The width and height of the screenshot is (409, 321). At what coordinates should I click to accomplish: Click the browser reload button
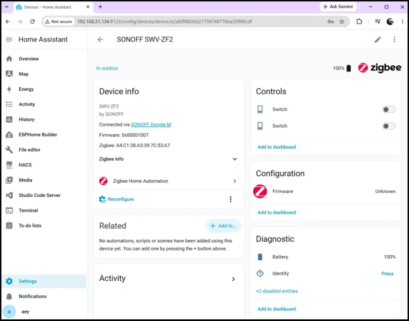tap(32, 22)
